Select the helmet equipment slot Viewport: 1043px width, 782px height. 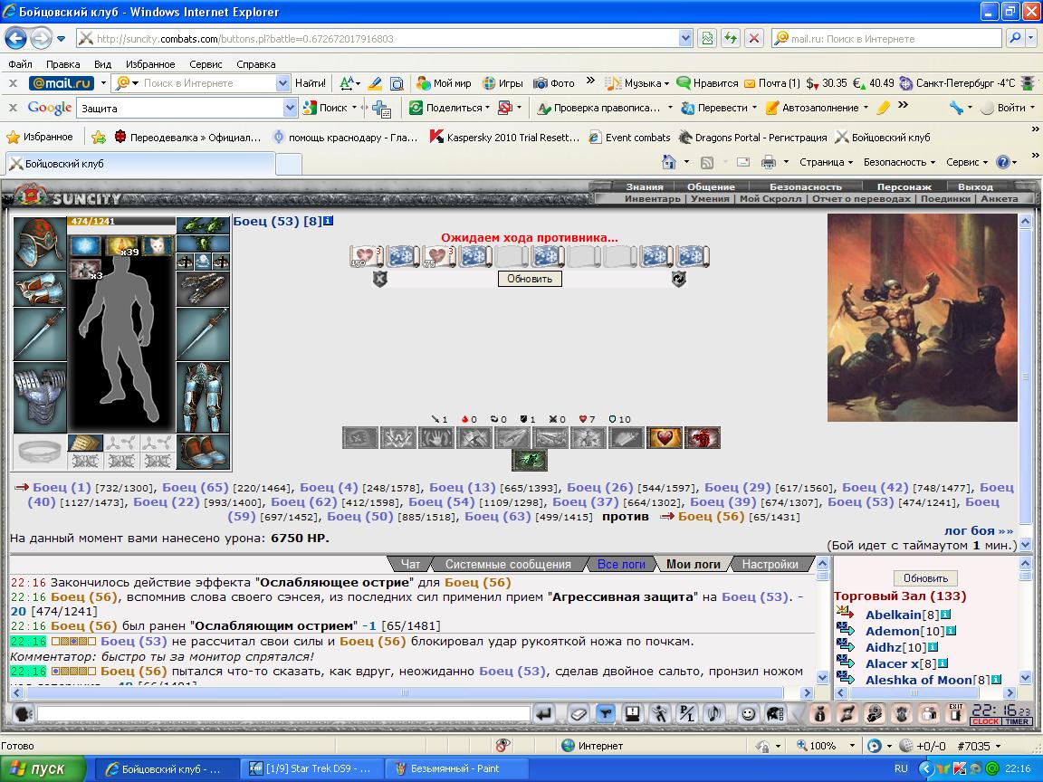(39, 243)
